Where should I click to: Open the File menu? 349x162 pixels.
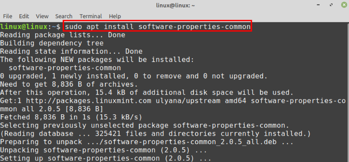[x=8, y=16]
